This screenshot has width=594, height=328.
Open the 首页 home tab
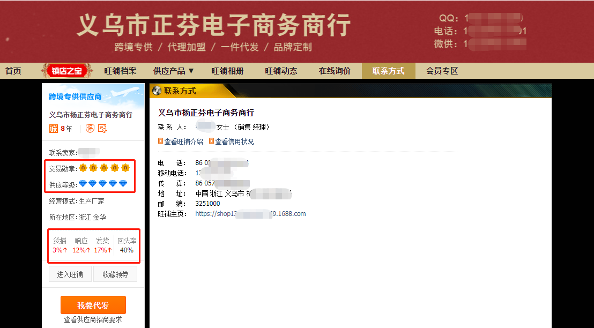pos(13,71)
